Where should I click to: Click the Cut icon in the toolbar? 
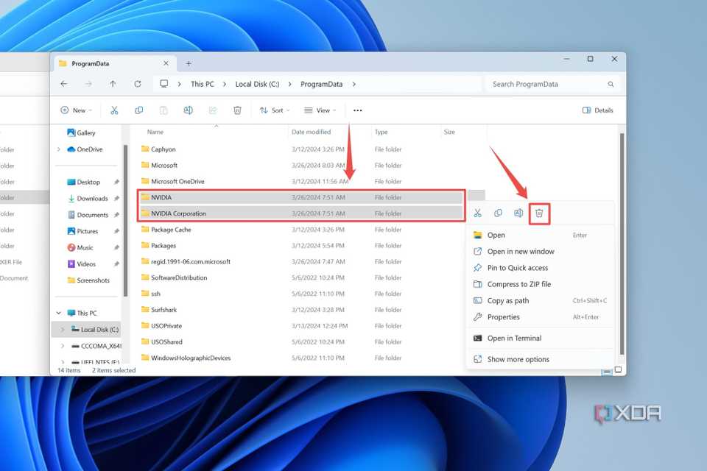click(114, 110)
